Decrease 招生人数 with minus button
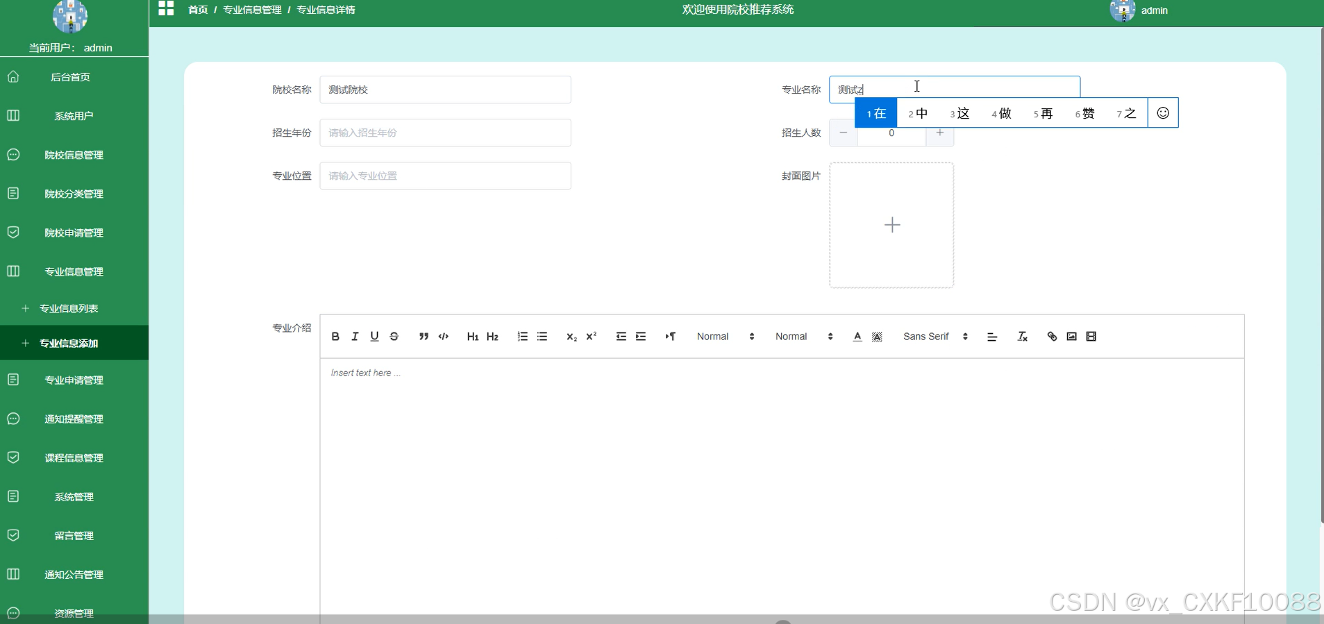The width and height of the screenshot is (1324, 624). pos(843,133)
